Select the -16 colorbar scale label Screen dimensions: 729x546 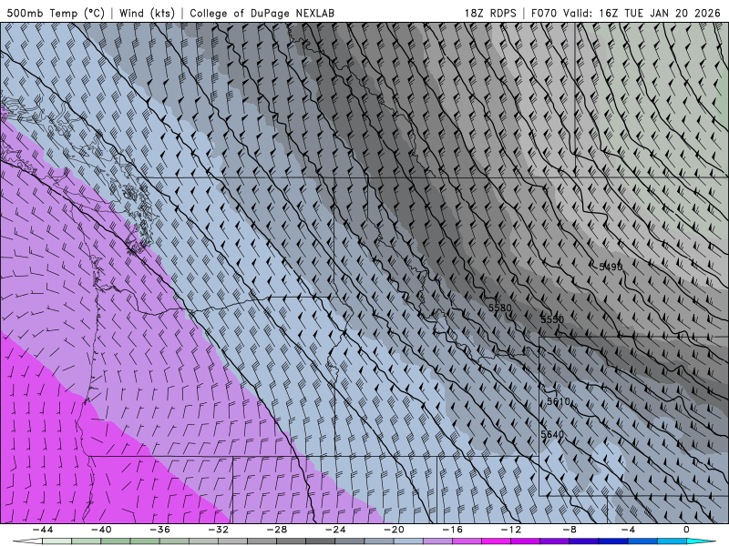pos(453,530)
